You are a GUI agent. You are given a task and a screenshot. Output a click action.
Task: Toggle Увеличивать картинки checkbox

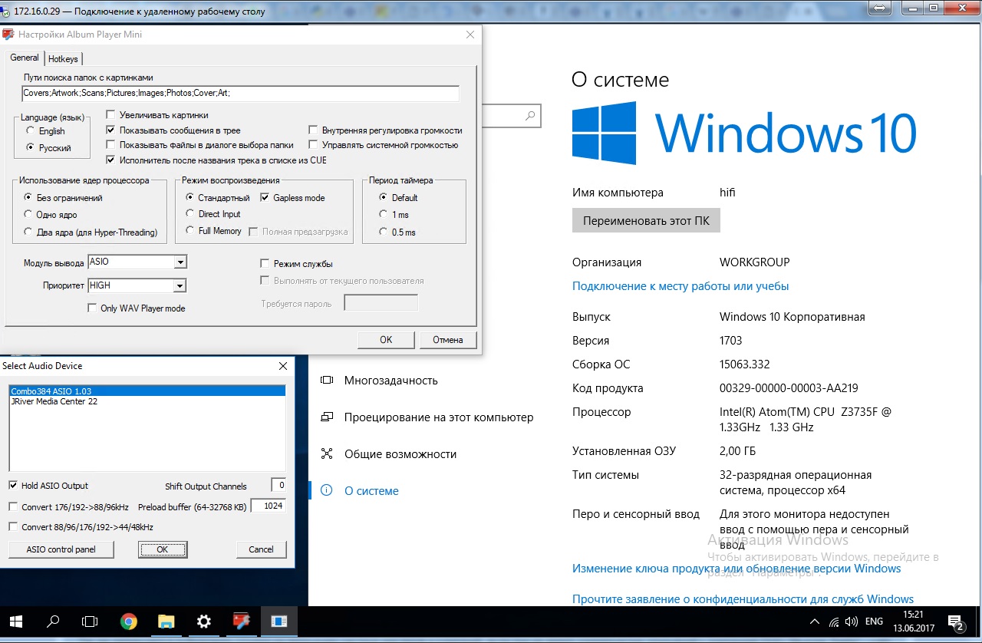coord(111,115)
